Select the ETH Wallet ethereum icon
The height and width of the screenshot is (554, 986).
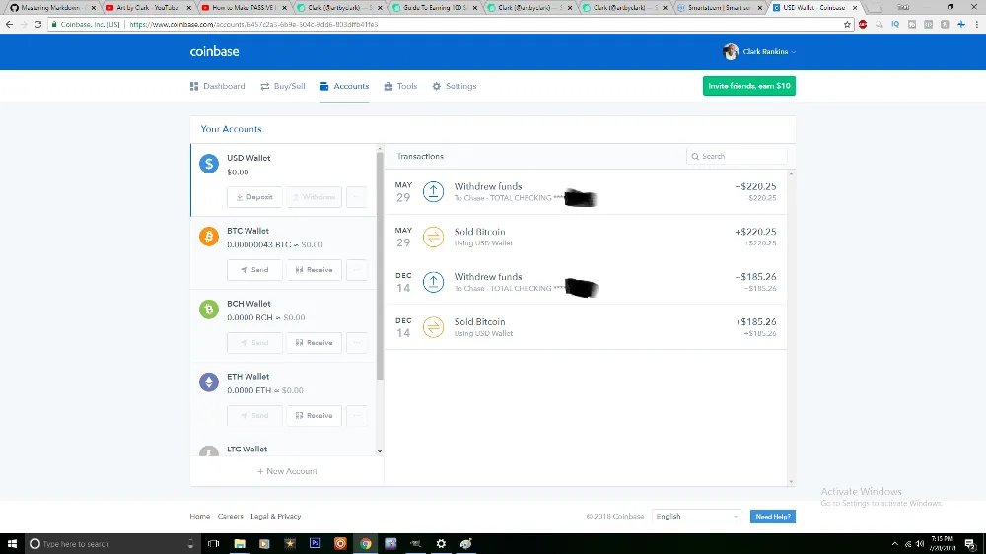(x=209, y=381)
